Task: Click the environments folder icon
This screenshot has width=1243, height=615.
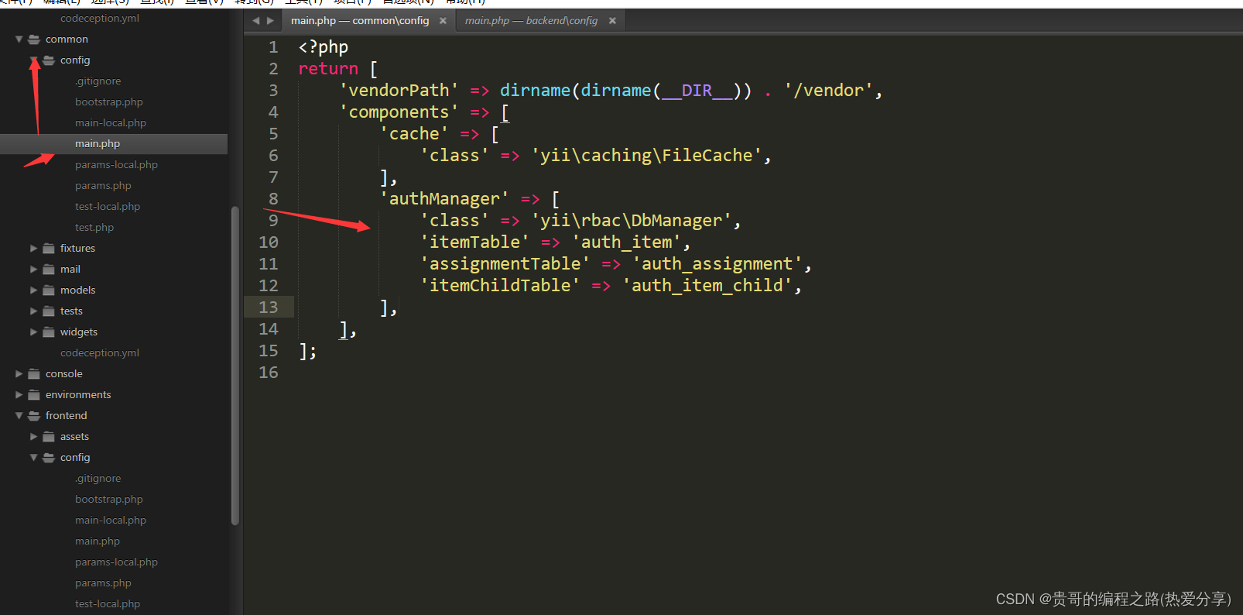Action: pyautogui.click(x=34, y=395)
